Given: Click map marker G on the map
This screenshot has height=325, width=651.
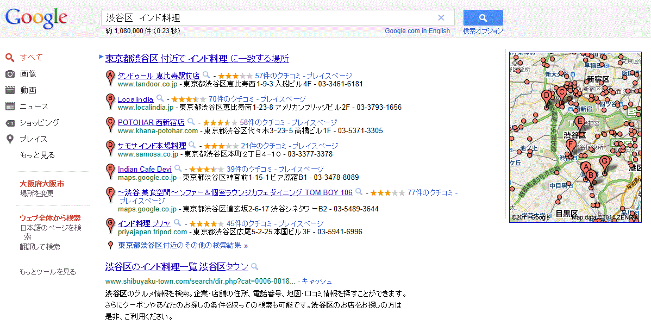Looking at the screenshot, I should point(605,165).
